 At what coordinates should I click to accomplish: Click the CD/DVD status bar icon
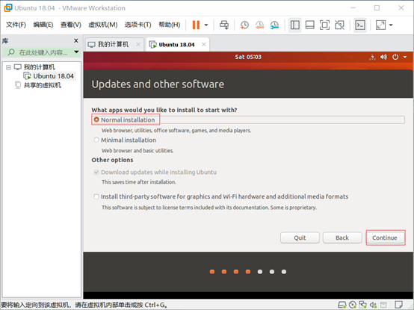pos(353,305)
